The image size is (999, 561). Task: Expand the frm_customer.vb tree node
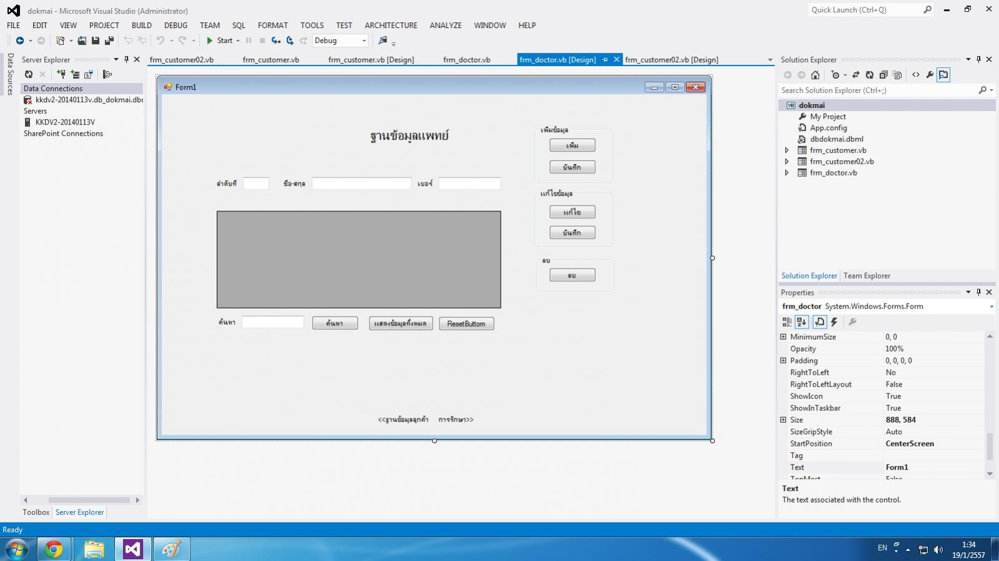click(787, 150)
